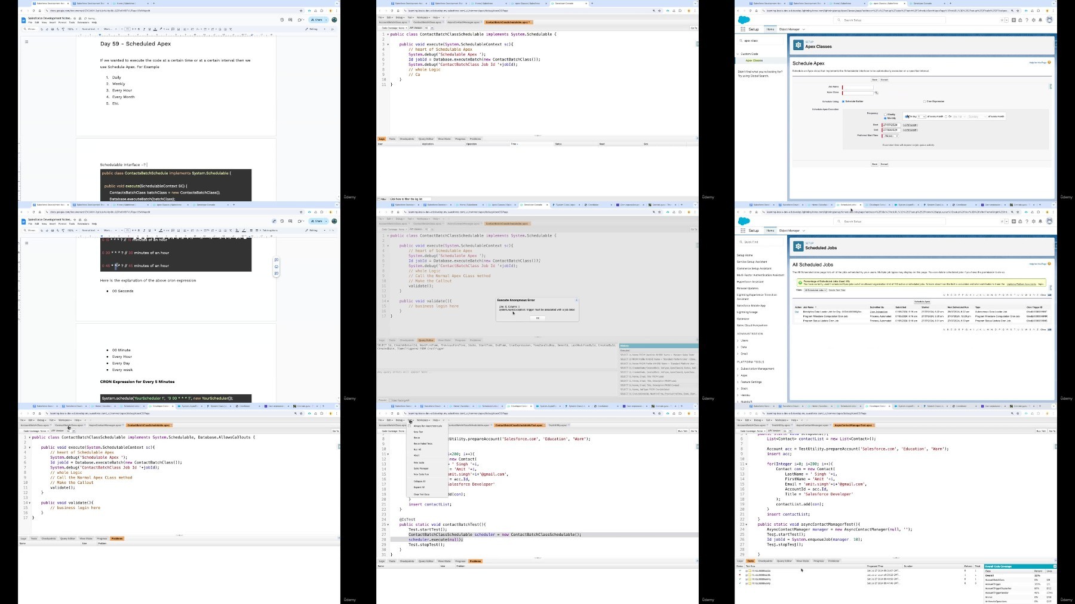
Task: Open global actions plus on Scheduled Jobs page
Action: (x=1013, y=222)
